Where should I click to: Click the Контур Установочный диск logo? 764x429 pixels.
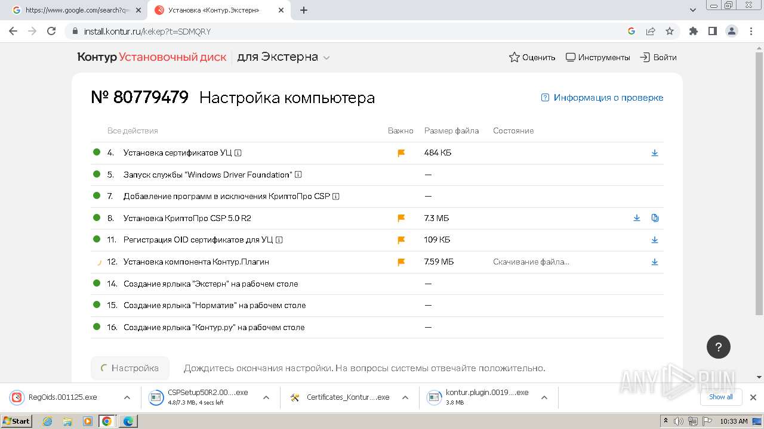(x=152, y=57)
